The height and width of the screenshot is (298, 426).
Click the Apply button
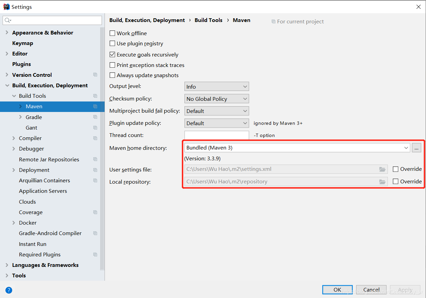(405, 290)
